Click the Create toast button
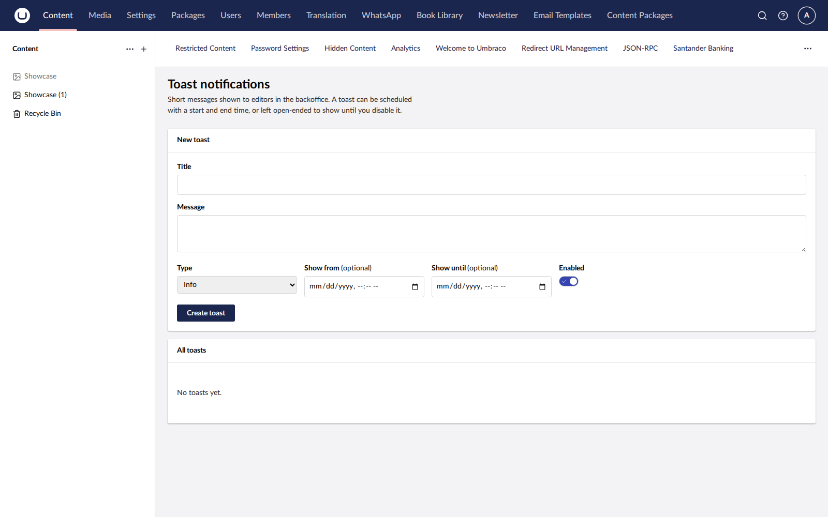The width and height of the screenshot is (828, 517). pyautogui.click(x=206, y=313)
